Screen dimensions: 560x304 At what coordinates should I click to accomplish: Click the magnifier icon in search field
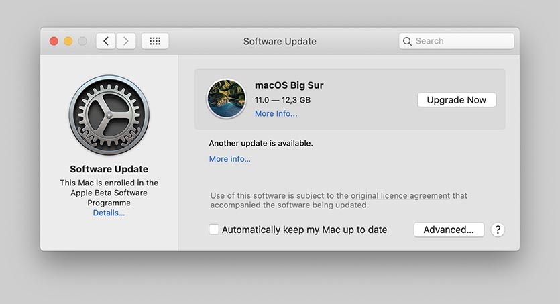tap(407, 41)
